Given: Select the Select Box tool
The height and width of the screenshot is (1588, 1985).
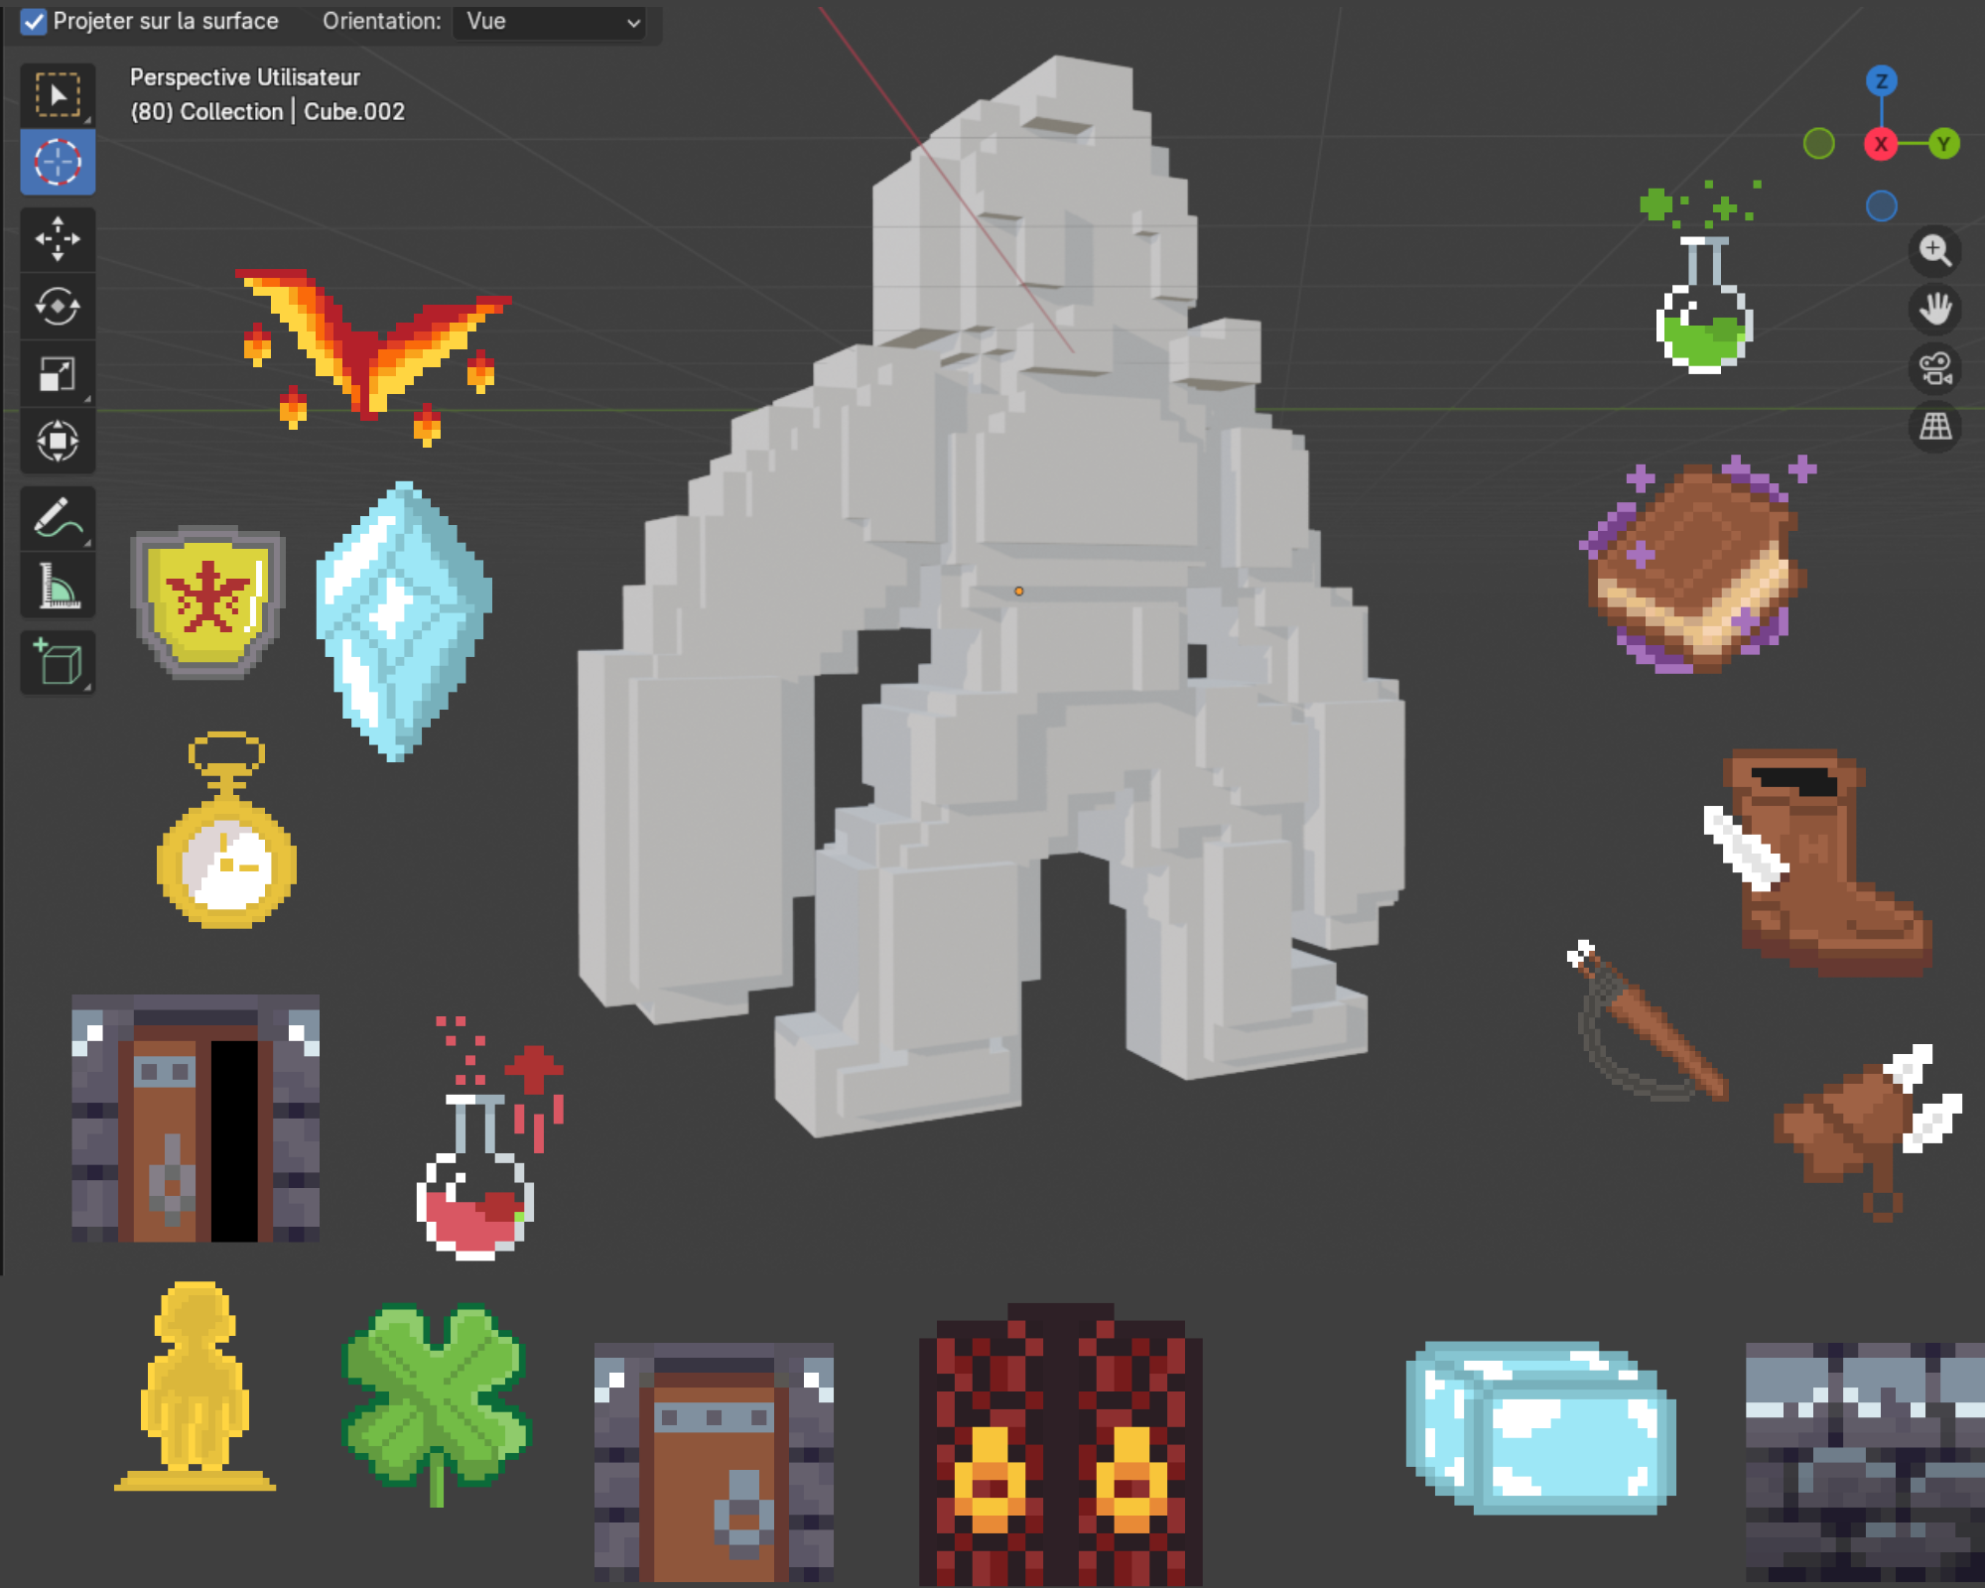Looking at the screenshot, I should [x=58, y=95].
